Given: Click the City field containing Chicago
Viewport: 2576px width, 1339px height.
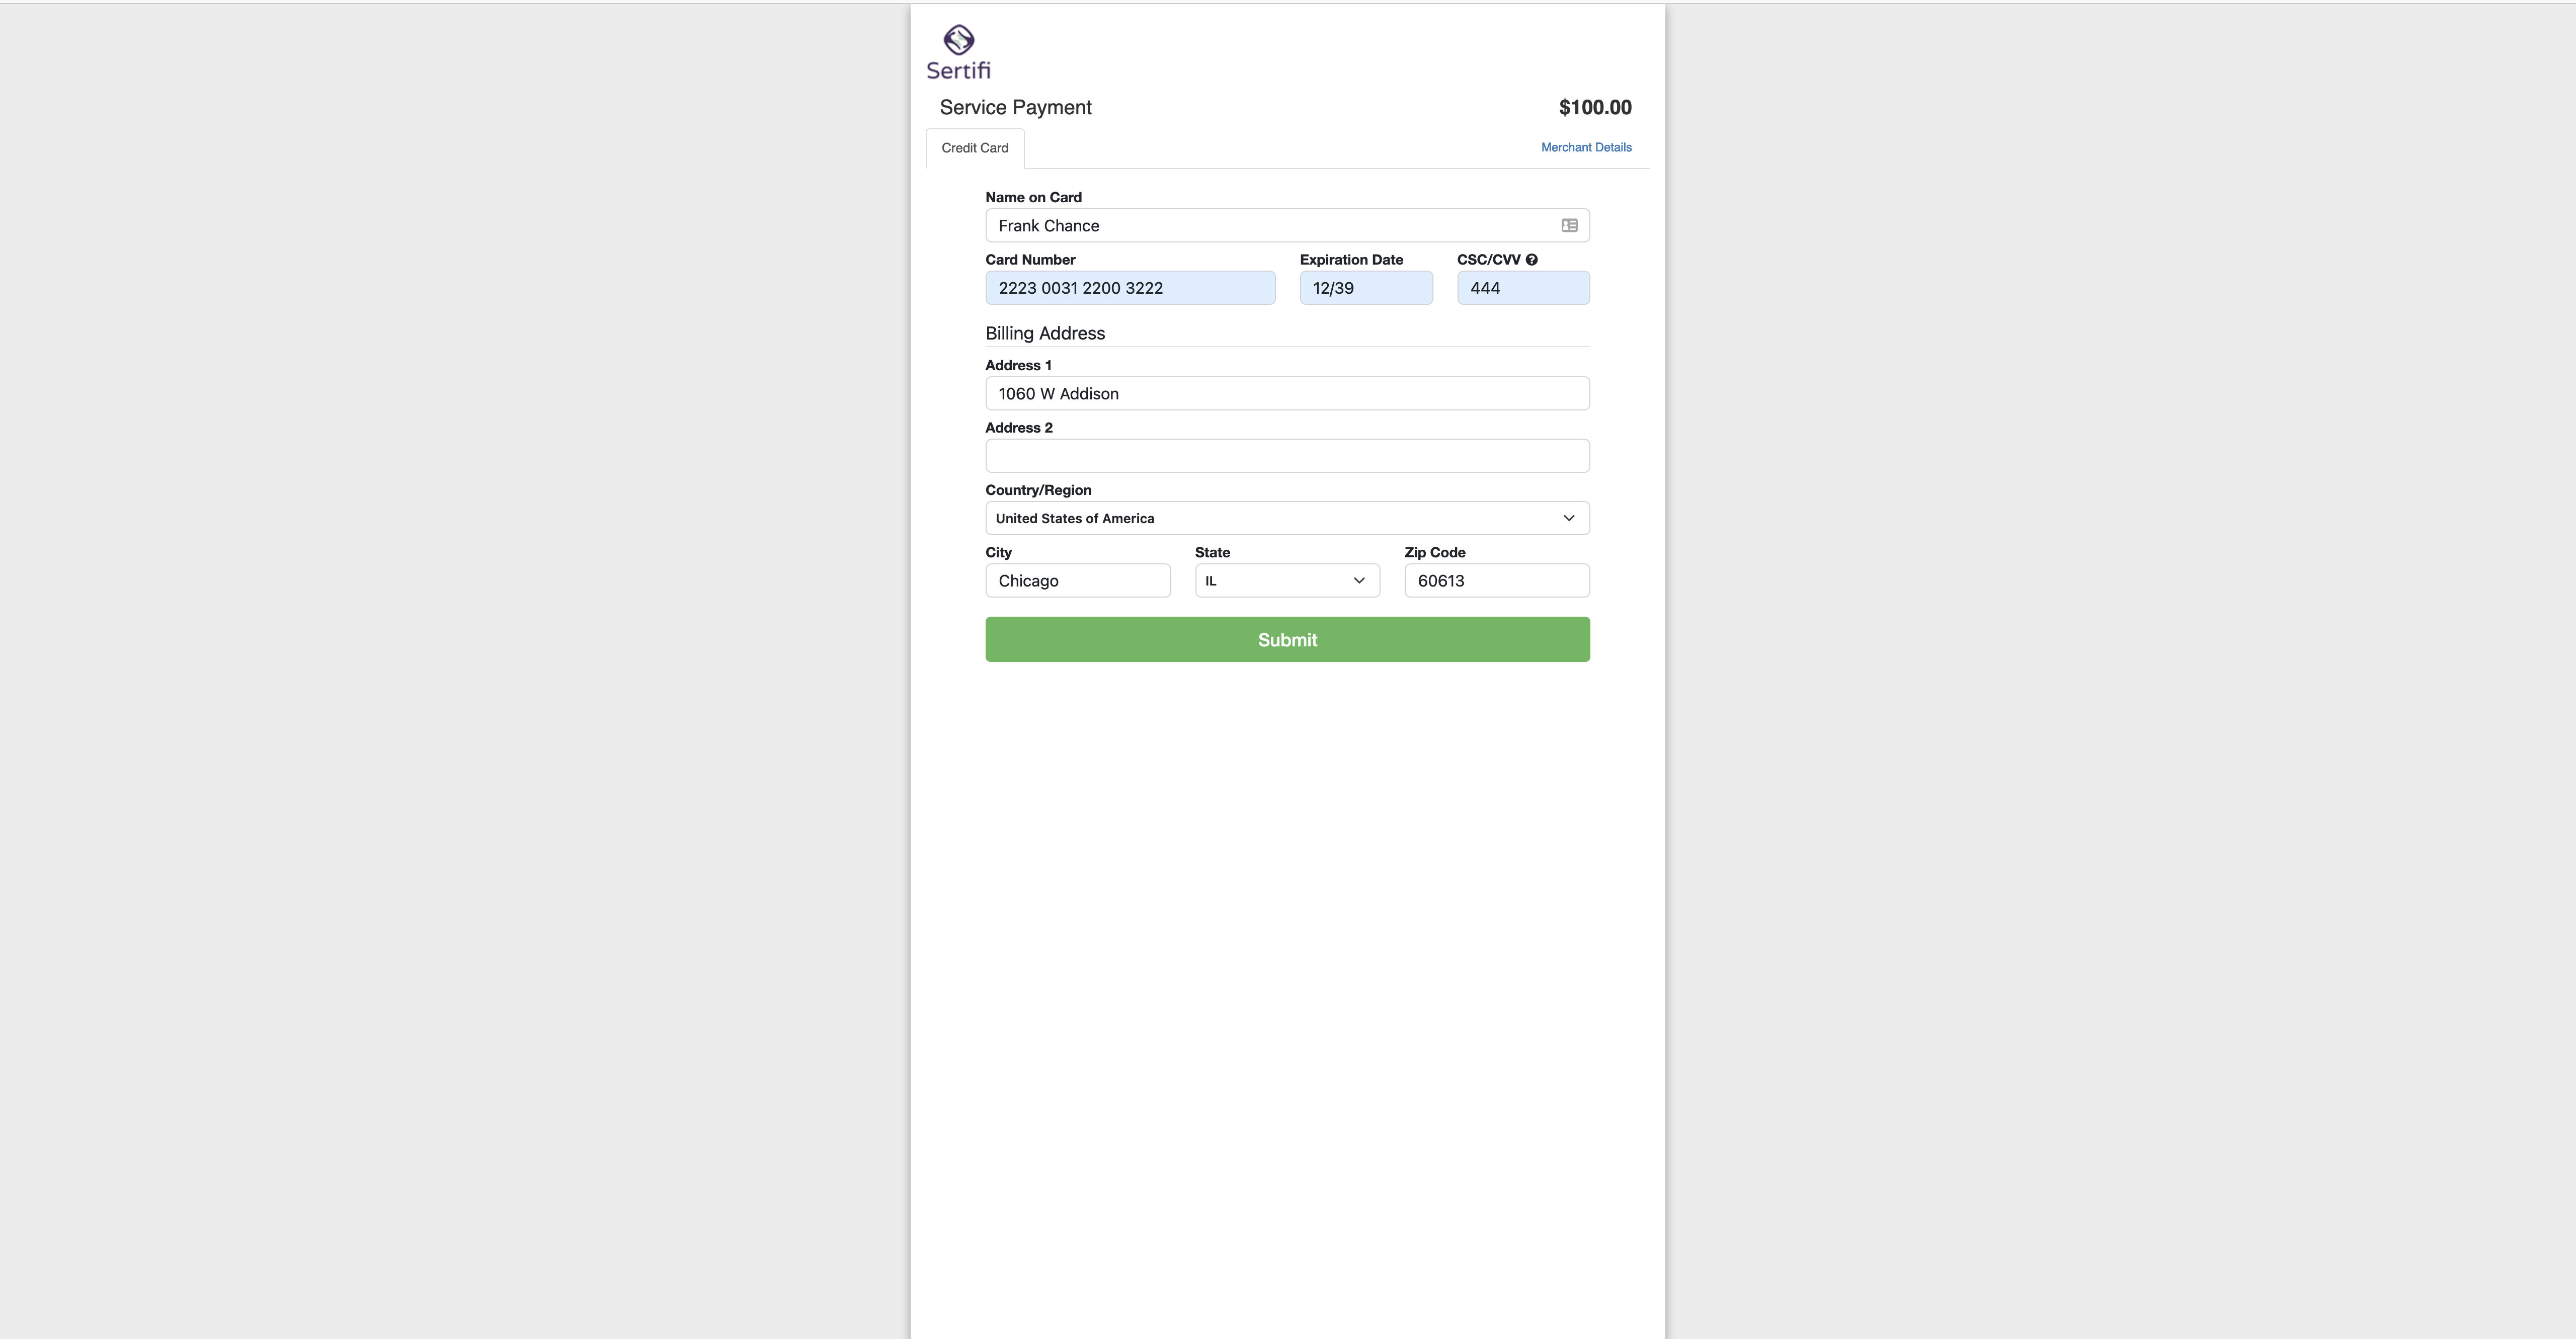Looking at the screenshot, I should [1078, 581].
